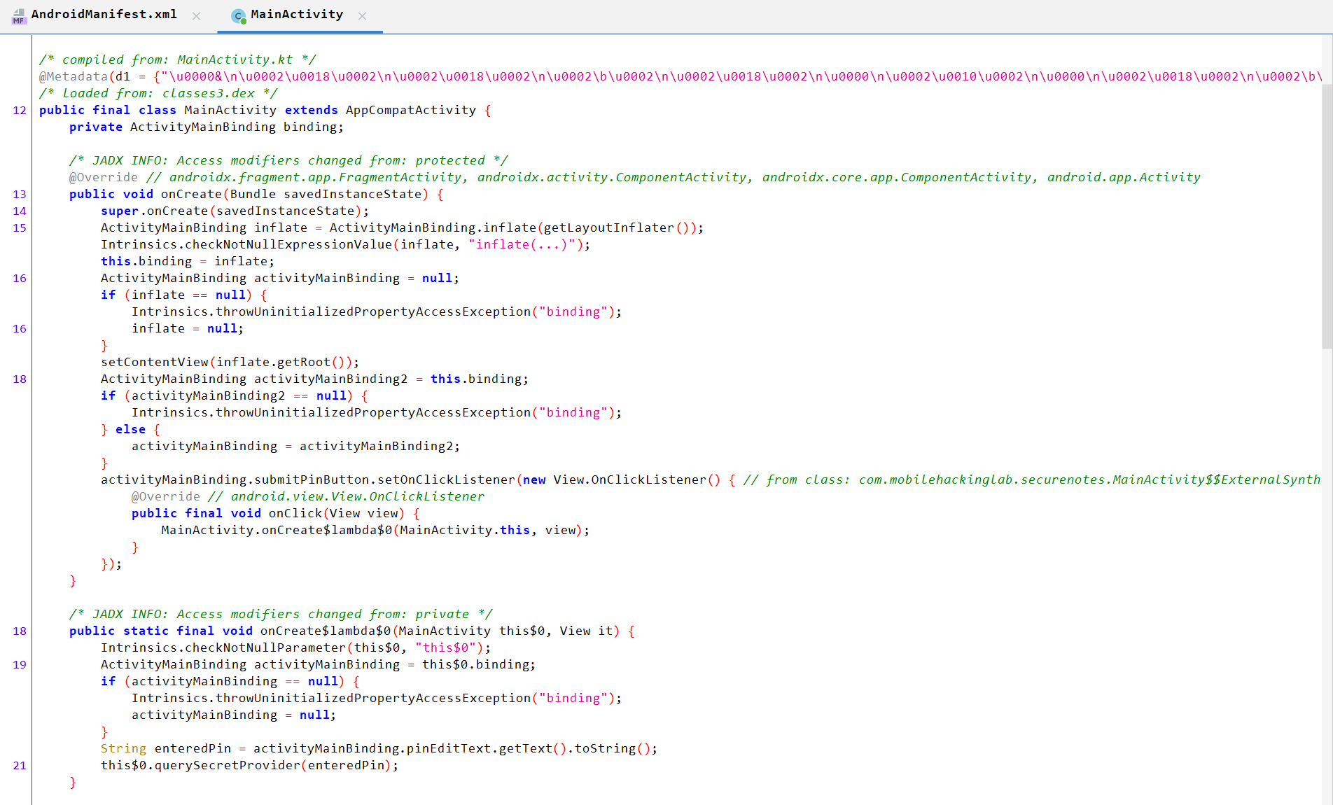Click submitPinButton in the setOnClickListener line

pos(312,480)
